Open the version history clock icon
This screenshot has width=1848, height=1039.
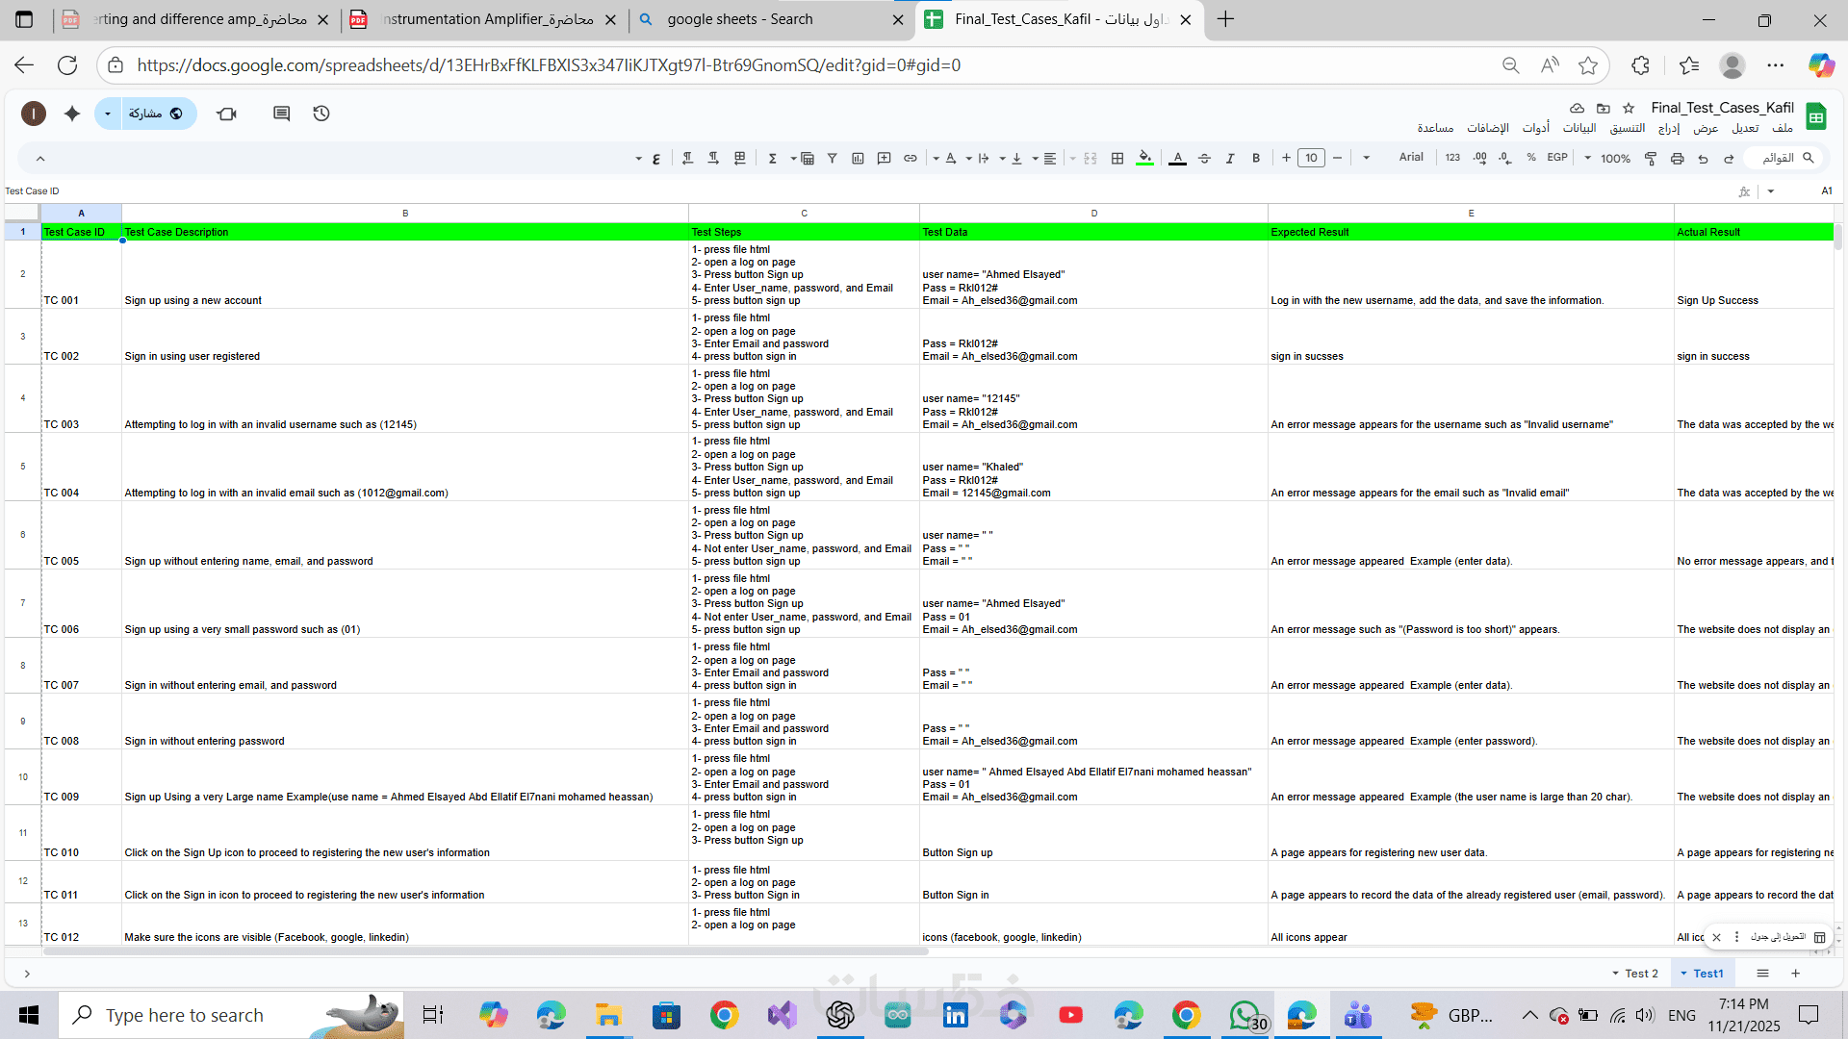(321, 114)
